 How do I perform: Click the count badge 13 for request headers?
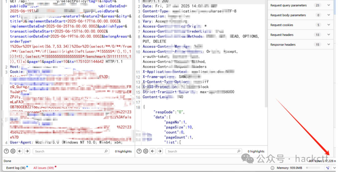[x=318, y=35]
